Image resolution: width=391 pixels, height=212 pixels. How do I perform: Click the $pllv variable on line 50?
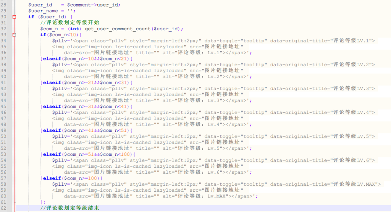point(61,136)
